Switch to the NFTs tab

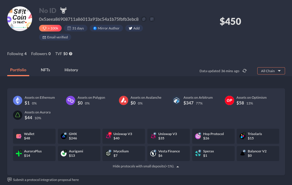[x=45, y=70]
